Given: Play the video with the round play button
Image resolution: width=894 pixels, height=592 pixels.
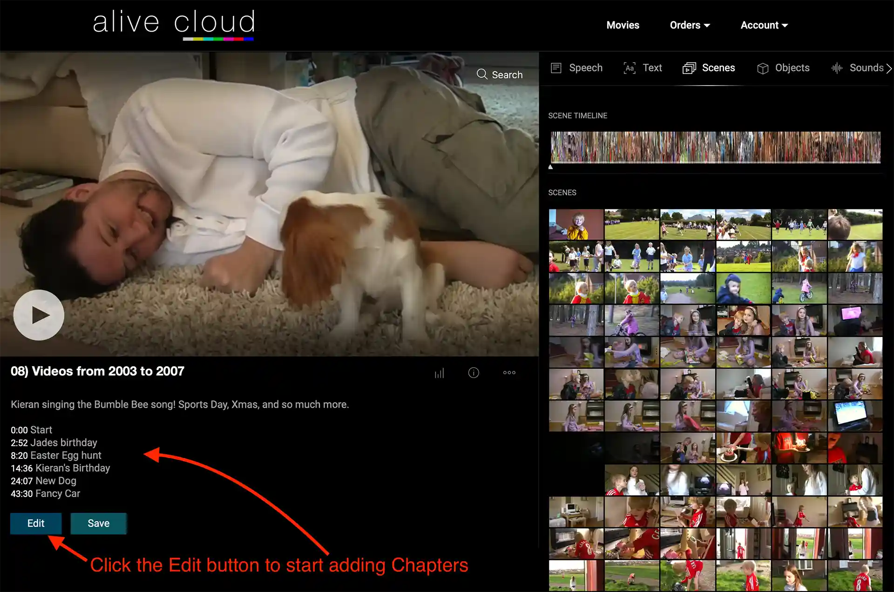Looking at the screenshot, I should pyautogui.click(x=39, y=315).
